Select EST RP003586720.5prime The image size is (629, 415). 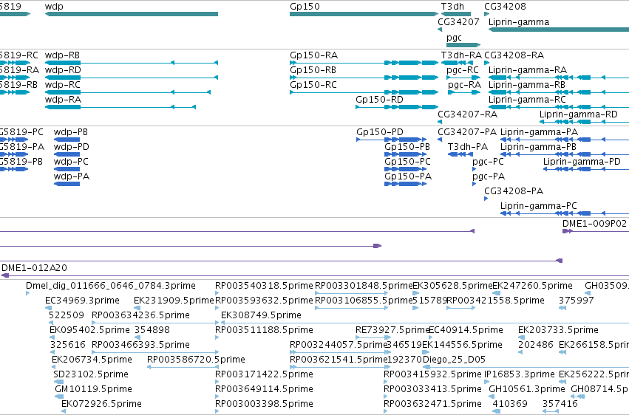click(196, 360)
